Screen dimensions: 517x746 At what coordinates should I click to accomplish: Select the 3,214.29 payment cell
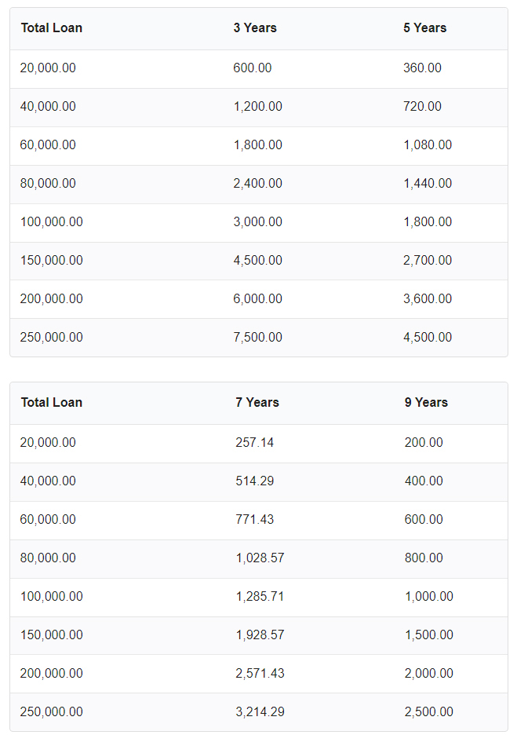click(260, 711)
